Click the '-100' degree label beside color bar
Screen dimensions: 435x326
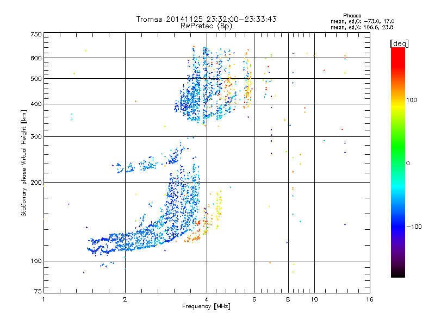tap(414, 227)
